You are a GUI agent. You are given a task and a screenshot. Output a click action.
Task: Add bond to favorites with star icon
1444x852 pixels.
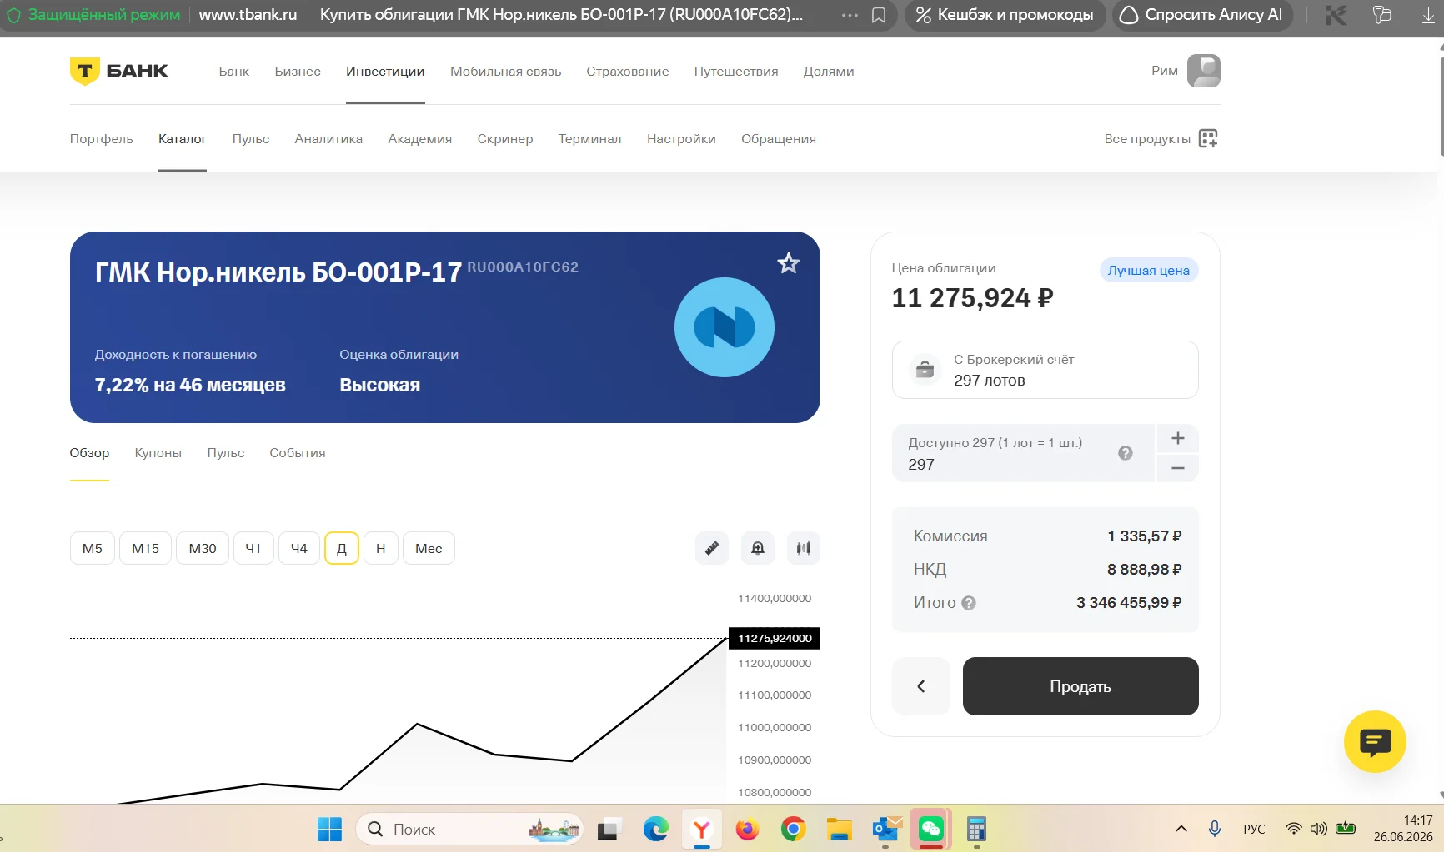(788, 264)
